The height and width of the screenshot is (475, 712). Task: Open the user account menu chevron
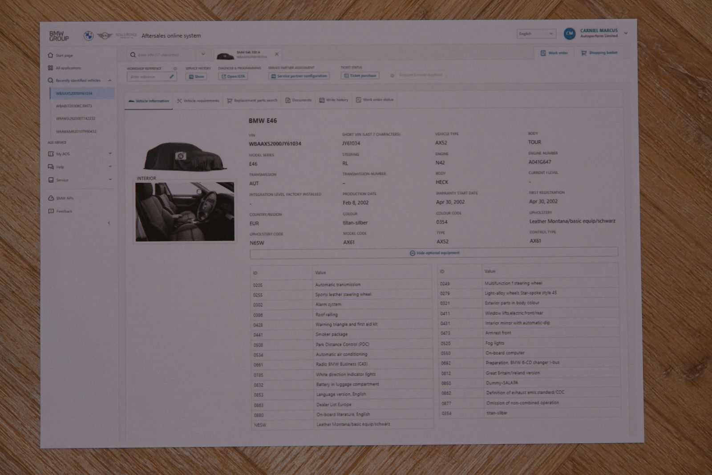click(626, 33)
